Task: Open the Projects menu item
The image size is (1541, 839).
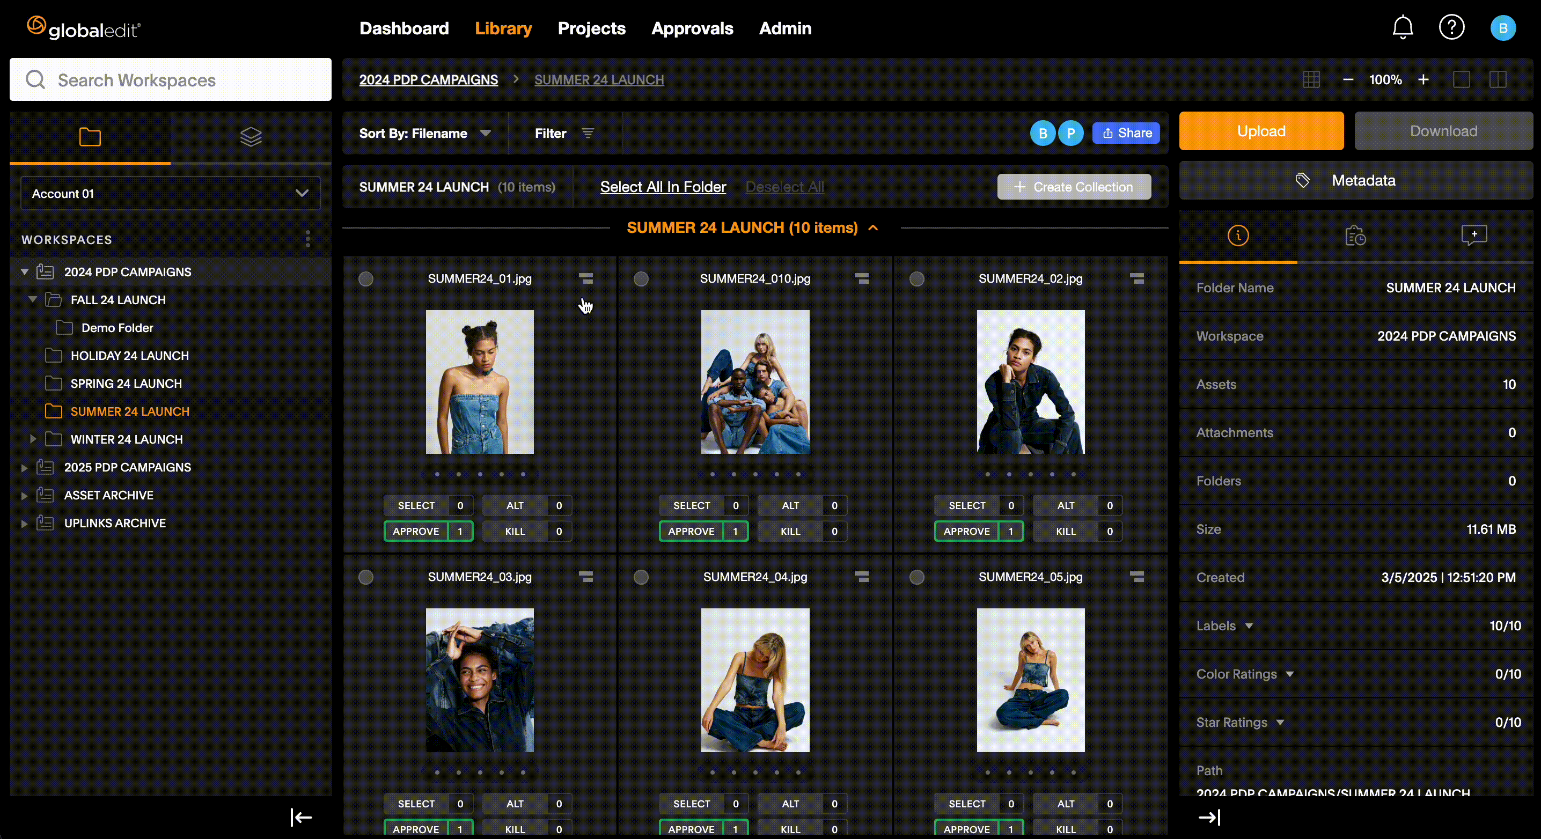Action: tap(591, 28)
